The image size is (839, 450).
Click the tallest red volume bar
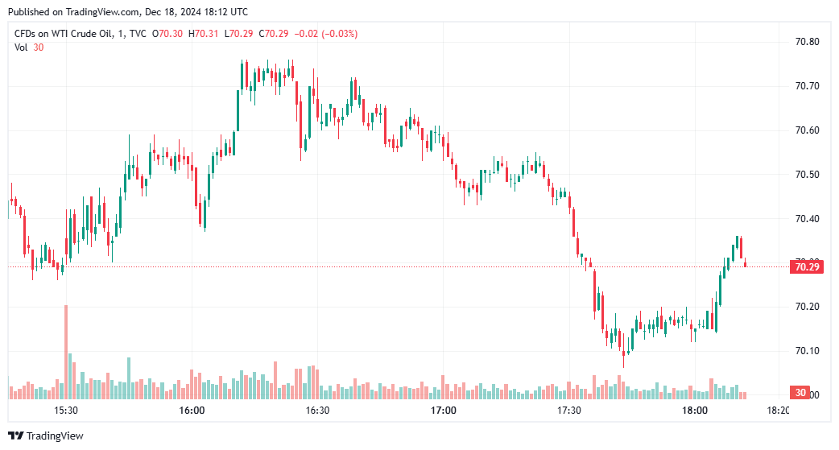point(66,352)
